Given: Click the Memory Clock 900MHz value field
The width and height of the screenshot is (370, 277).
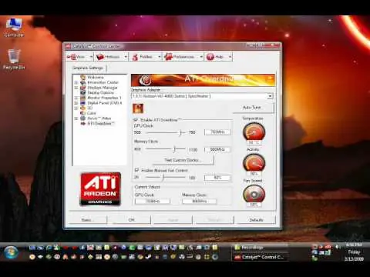Looking at the screenshot, I should [x=217, y=149].
